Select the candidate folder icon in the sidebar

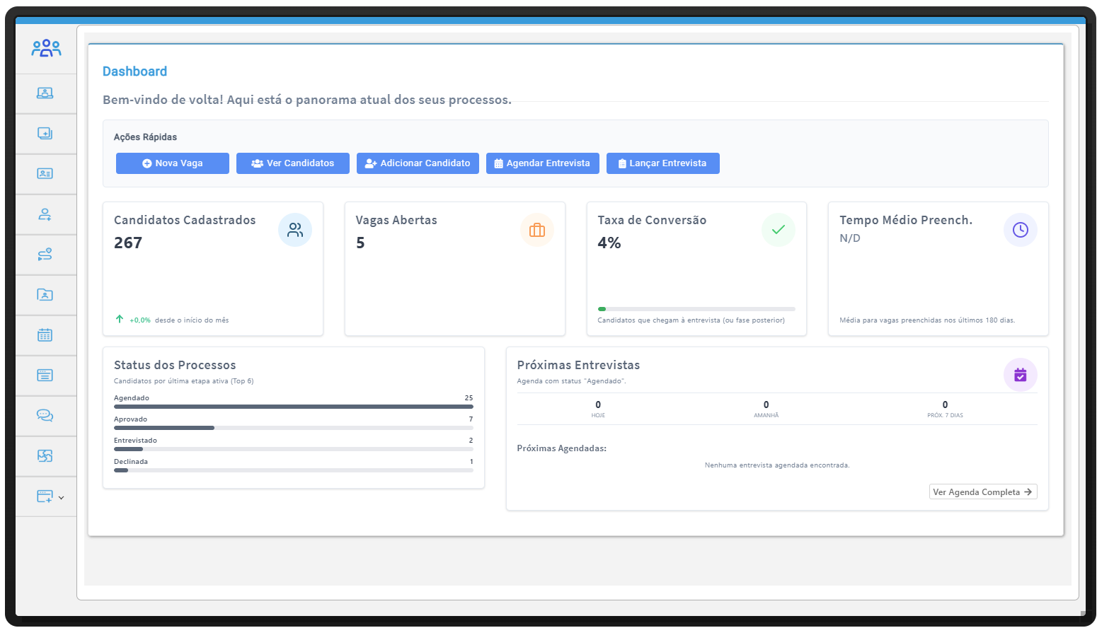(45, 295)
